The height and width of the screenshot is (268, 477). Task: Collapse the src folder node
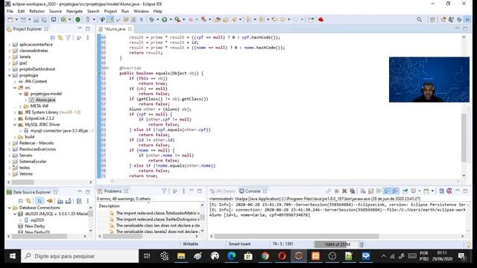pos(15,88)
